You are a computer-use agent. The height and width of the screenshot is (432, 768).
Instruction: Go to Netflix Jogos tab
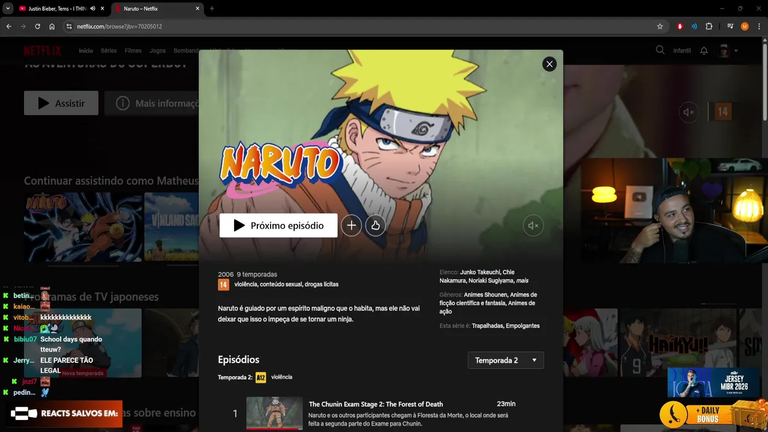click(157, 51)
